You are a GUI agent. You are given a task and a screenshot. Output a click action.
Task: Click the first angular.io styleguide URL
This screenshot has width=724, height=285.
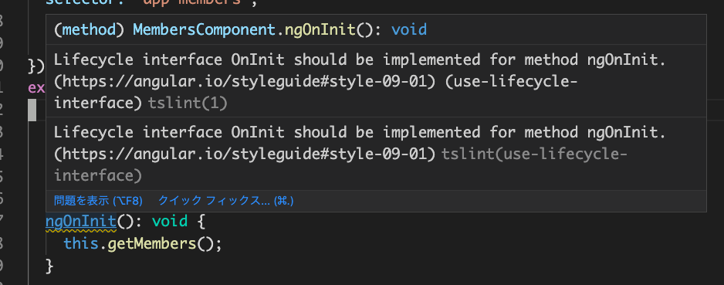(245, 82)
